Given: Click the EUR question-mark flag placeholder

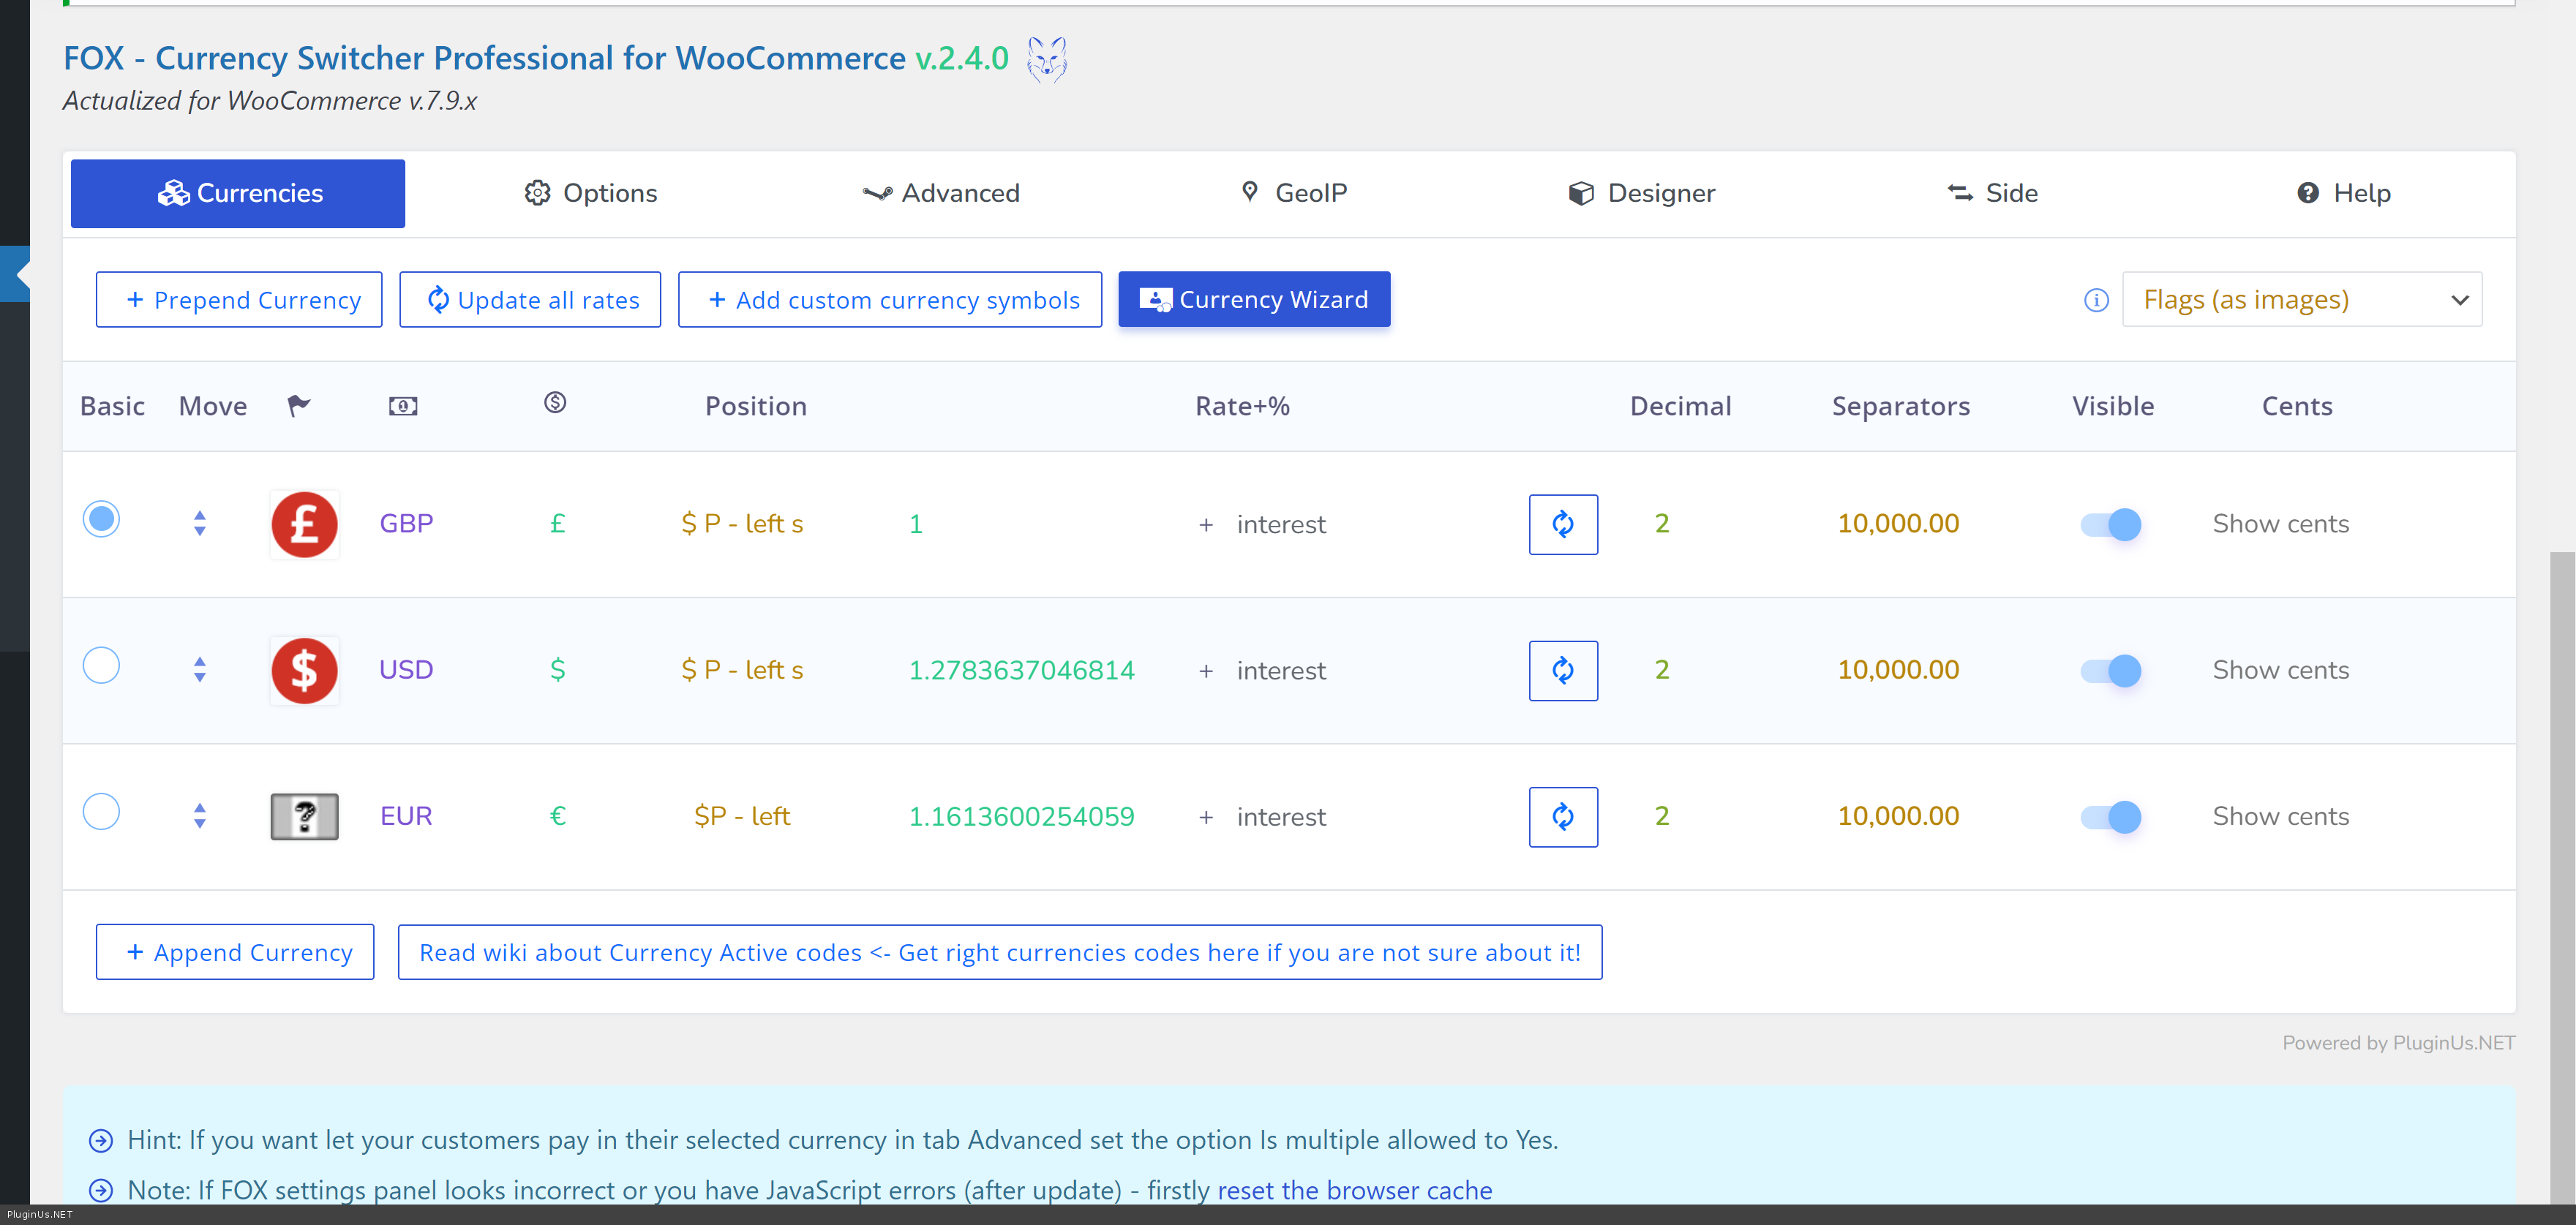Looking at the screenshot, I should [x=304, y=816].
